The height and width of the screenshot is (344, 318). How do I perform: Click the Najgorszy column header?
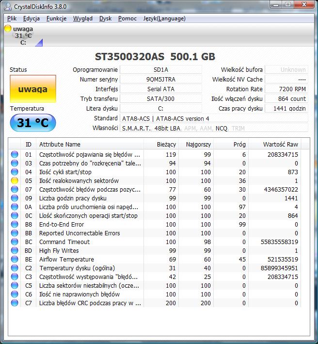click(x=196, y=145)
